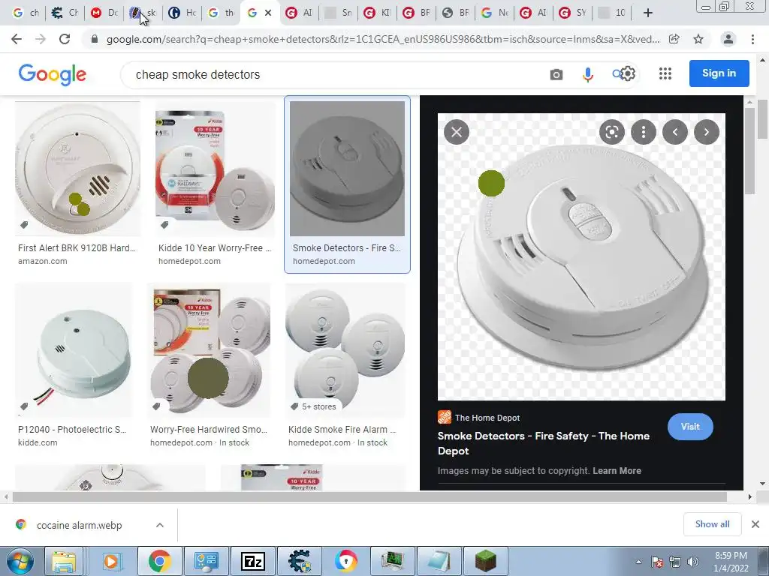The height and width of the screenshot is (576, 769).
Task: Open the volume speaker tray icon
Action: 693,562
